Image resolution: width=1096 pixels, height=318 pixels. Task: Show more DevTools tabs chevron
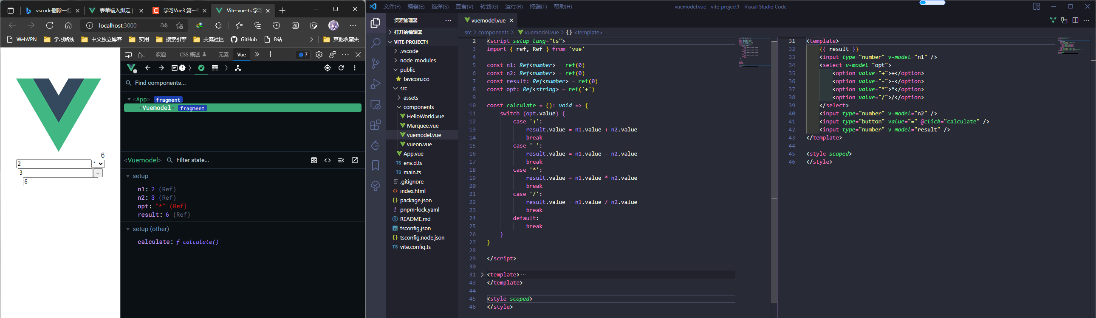[257, 54]
